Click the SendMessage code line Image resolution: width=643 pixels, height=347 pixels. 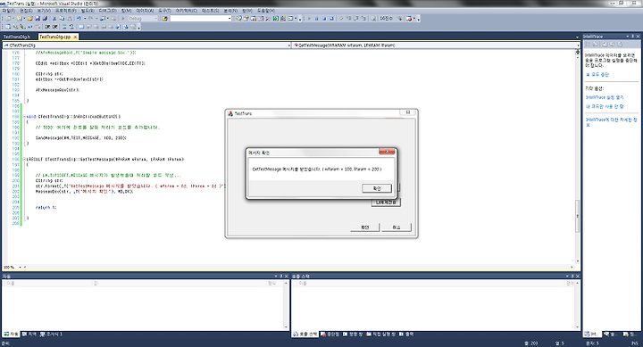pyautogui.click(x=80, y=138)
